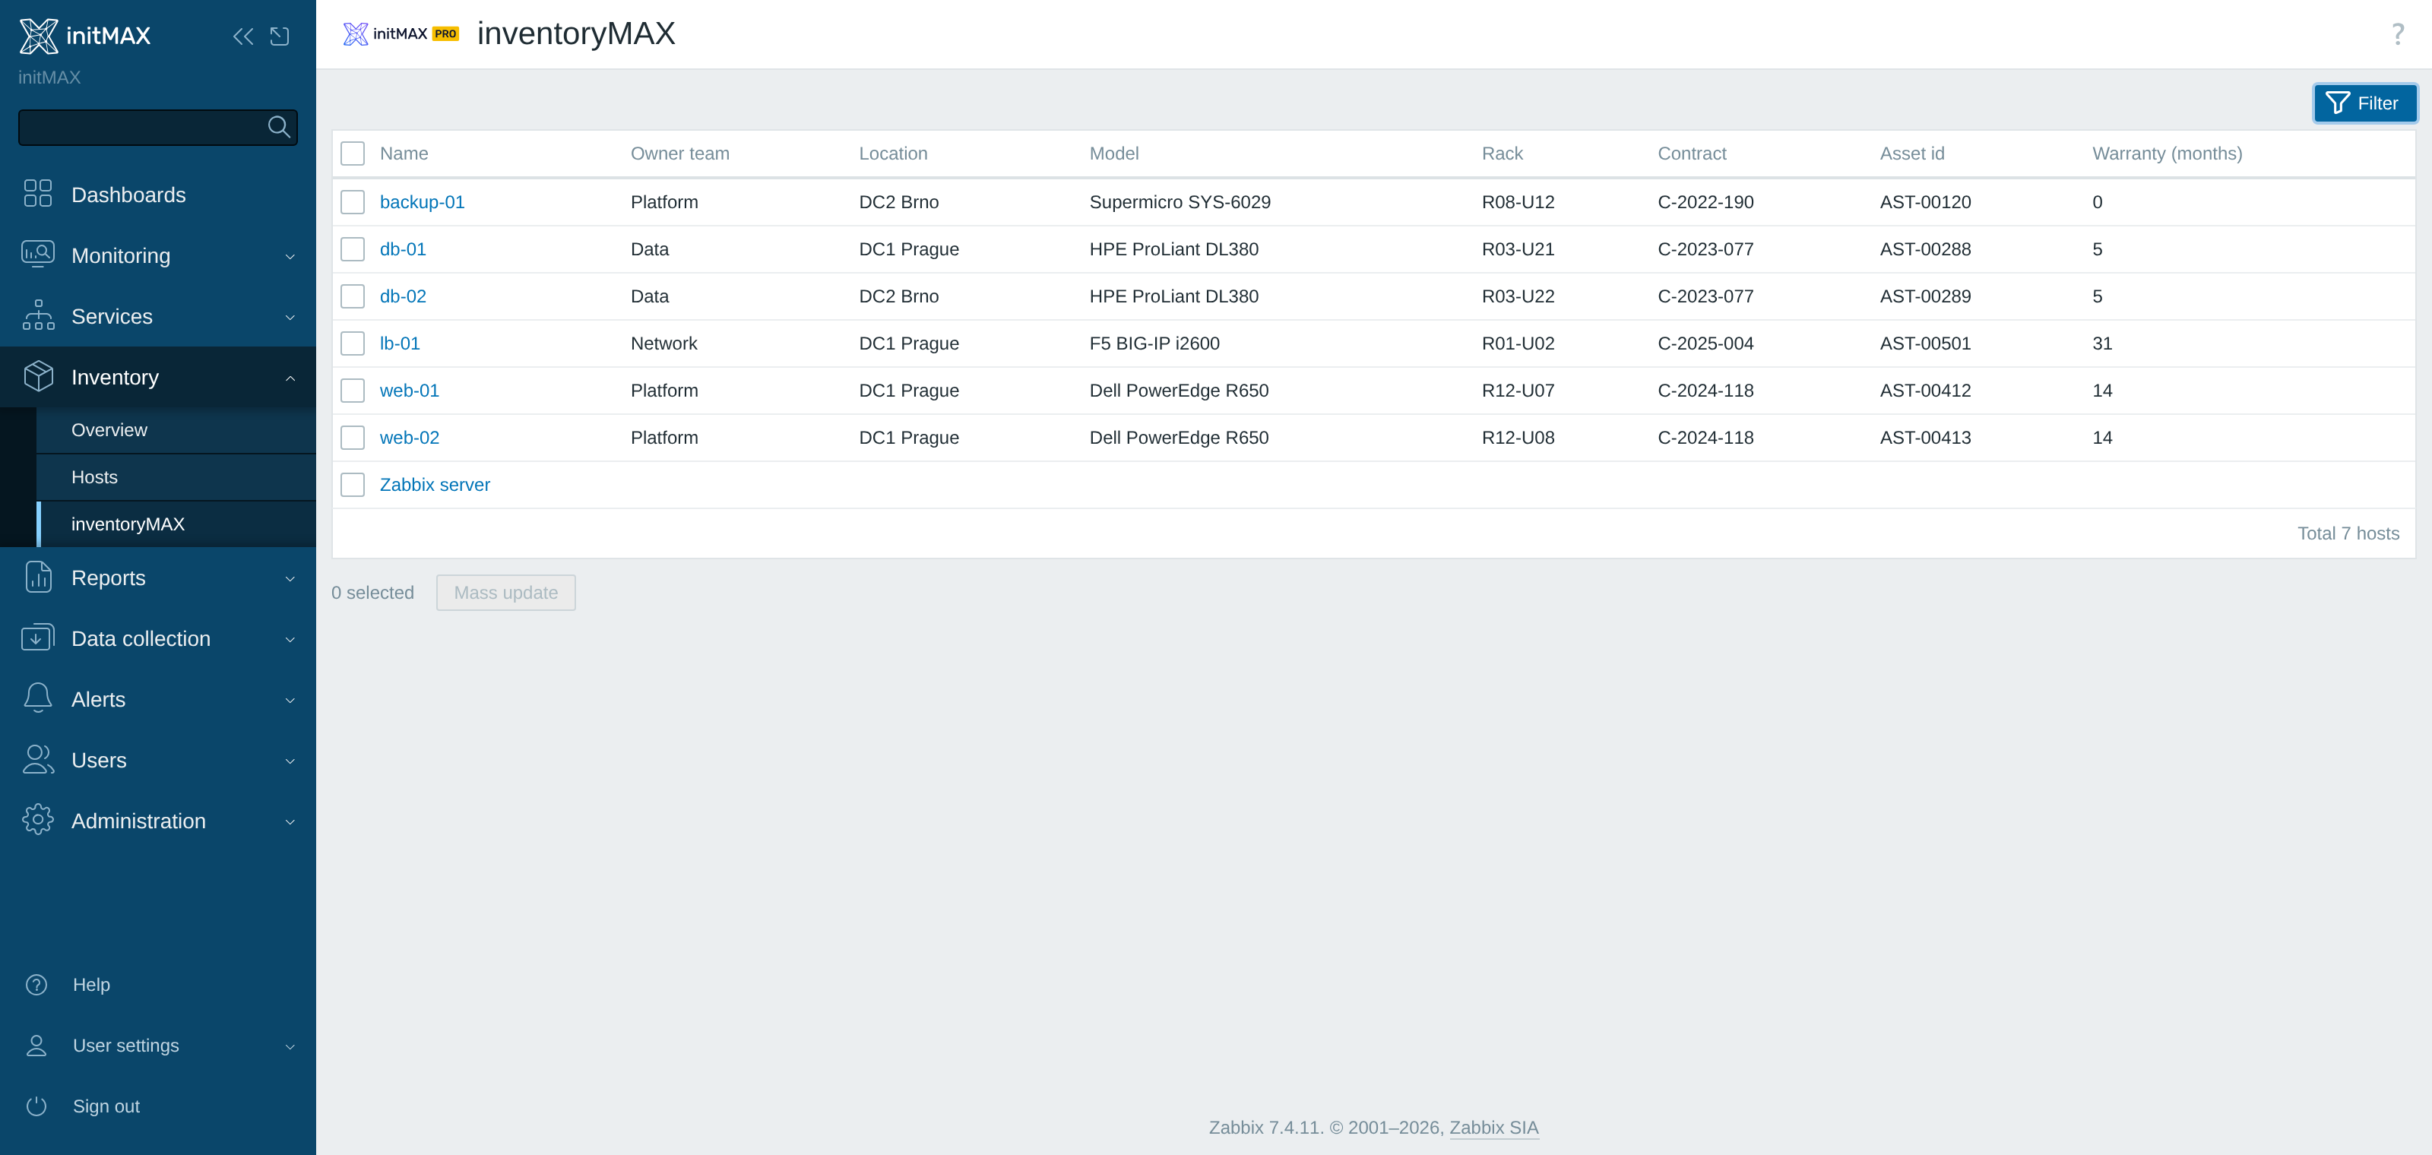Click the Users people icon
The height and width of the screenshot is (1155, 2432).
coord(38,758)
